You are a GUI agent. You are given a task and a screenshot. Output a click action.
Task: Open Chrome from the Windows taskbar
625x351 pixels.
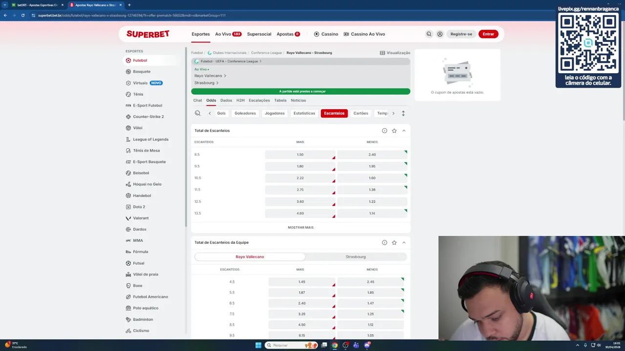click(x=334, y=345)
